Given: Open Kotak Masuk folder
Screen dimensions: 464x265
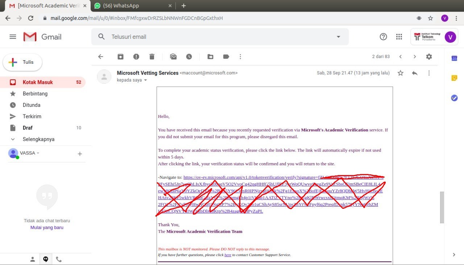Looking at the screenshot, I should click(x=43, y=82).
